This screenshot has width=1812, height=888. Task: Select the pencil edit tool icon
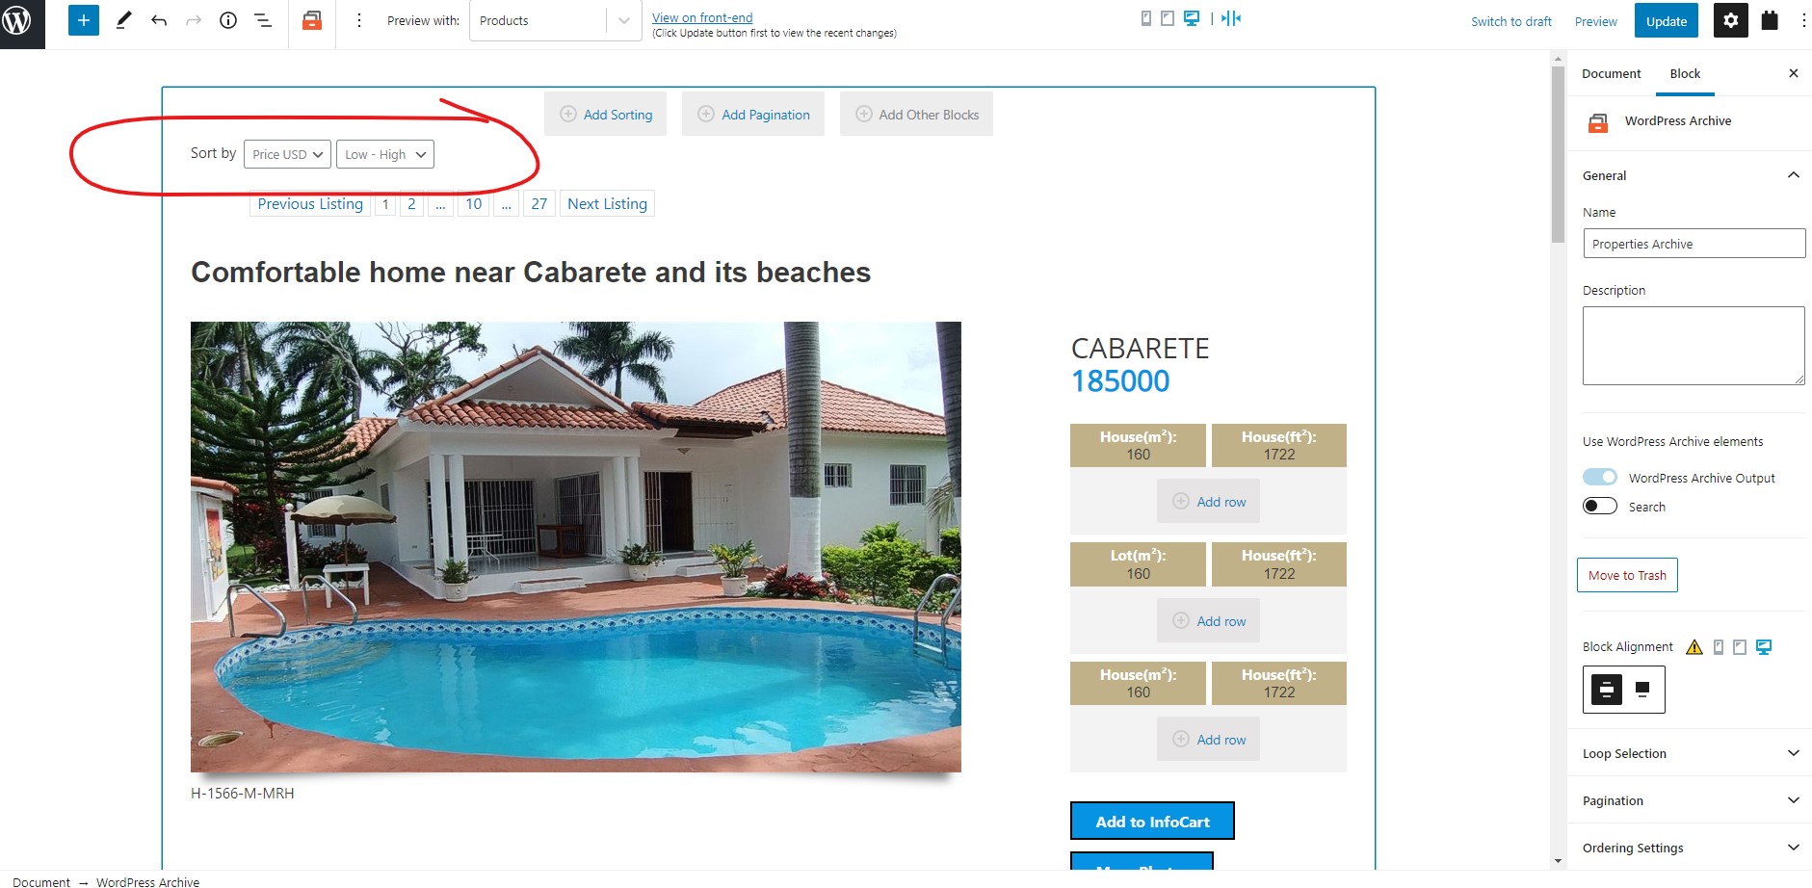tap(123, 20)
